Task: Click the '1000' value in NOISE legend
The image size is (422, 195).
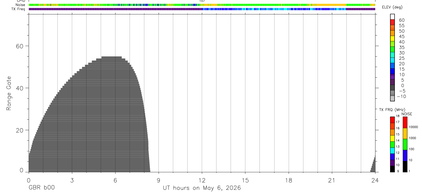Action: coord(412,138)
